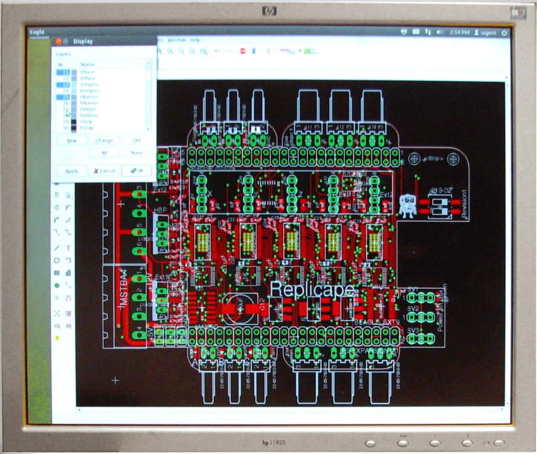Select the Text tool
The image size is (537, 454).
click(68, 247)
